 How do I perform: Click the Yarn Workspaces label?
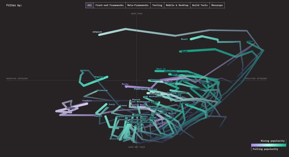[140, 102]
